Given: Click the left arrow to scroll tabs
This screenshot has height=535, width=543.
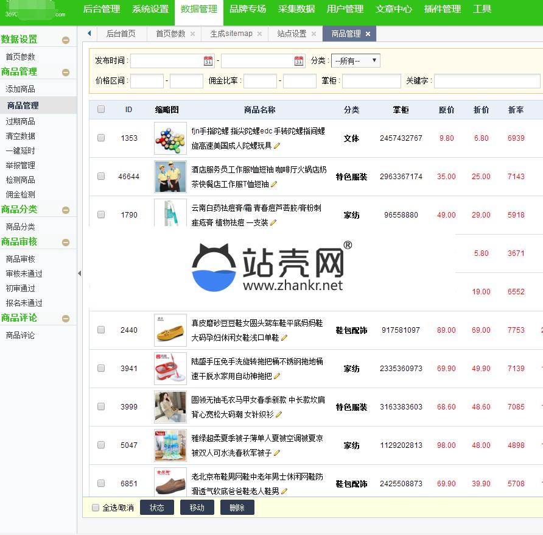Looking at the screenshot, I should [x=89, y=34].
